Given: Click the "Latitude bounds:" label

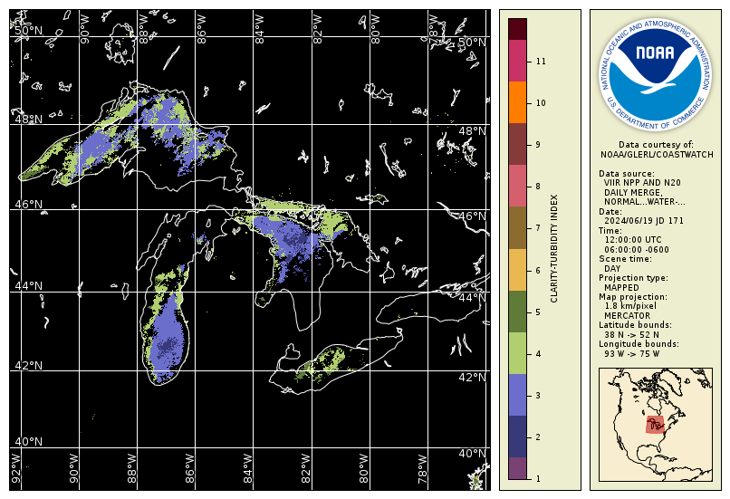Looking at the screenshot, I should tap(635, 325).
